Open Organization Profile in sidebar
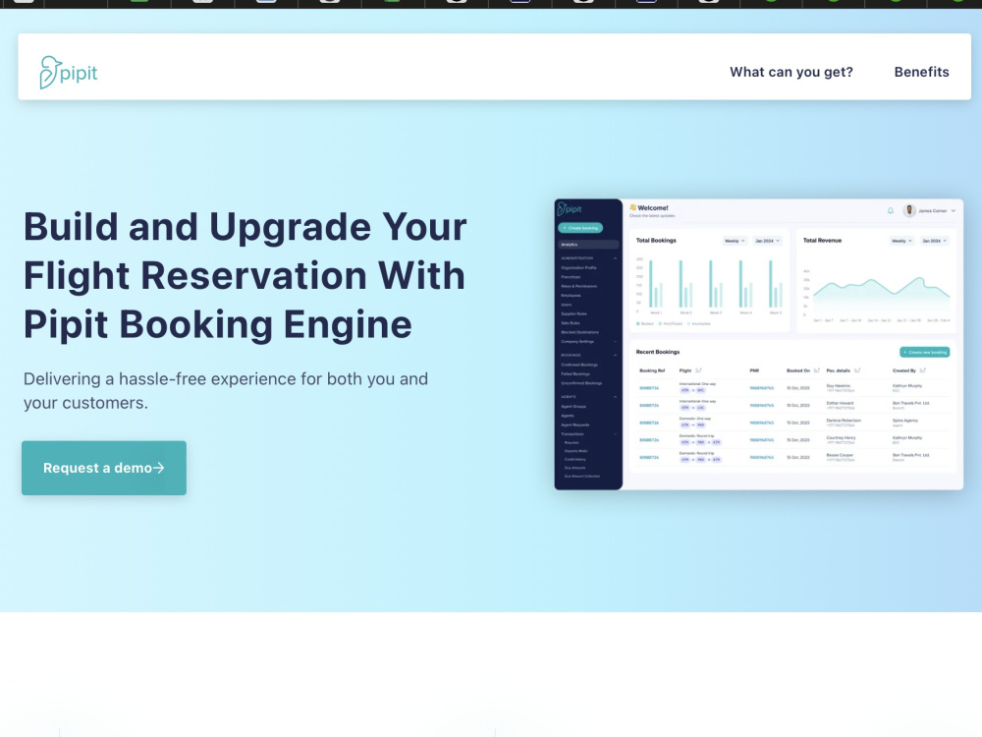 (578, 267)
